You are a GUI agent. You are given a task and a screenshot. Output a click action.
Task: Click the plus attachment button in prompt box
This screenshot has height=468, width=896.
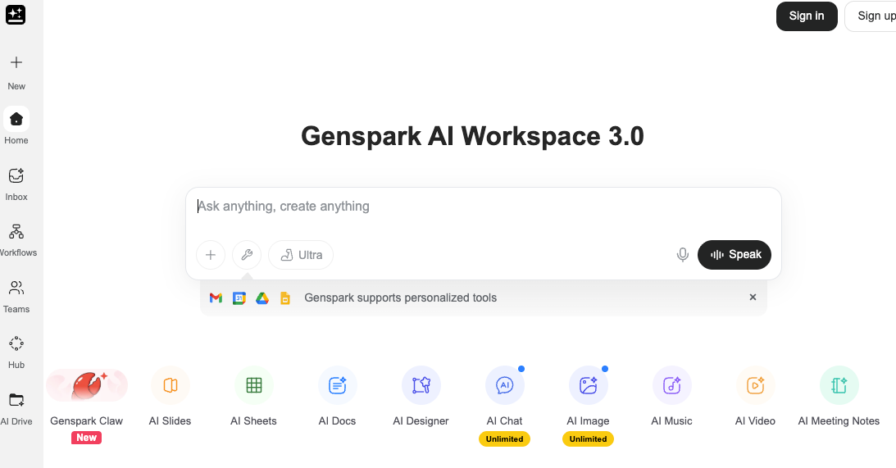coord(211,255)
